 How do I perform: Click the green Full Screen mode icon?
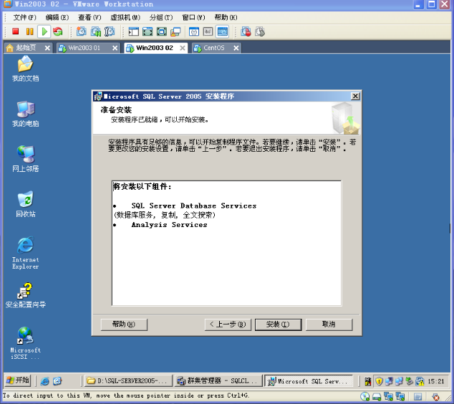pyautogui.click(x=148, y=32)
